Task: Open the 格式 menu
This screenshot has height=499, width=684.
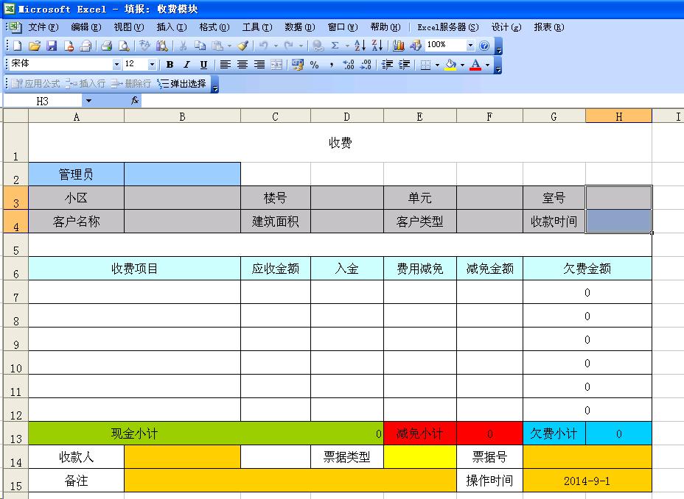Action: click(x=214, y=27)
